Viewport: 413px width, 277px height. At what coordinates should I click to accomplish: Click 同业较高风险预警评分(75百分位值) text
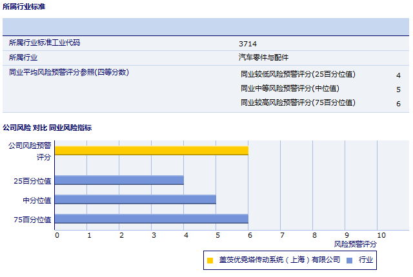click(297, 103)
